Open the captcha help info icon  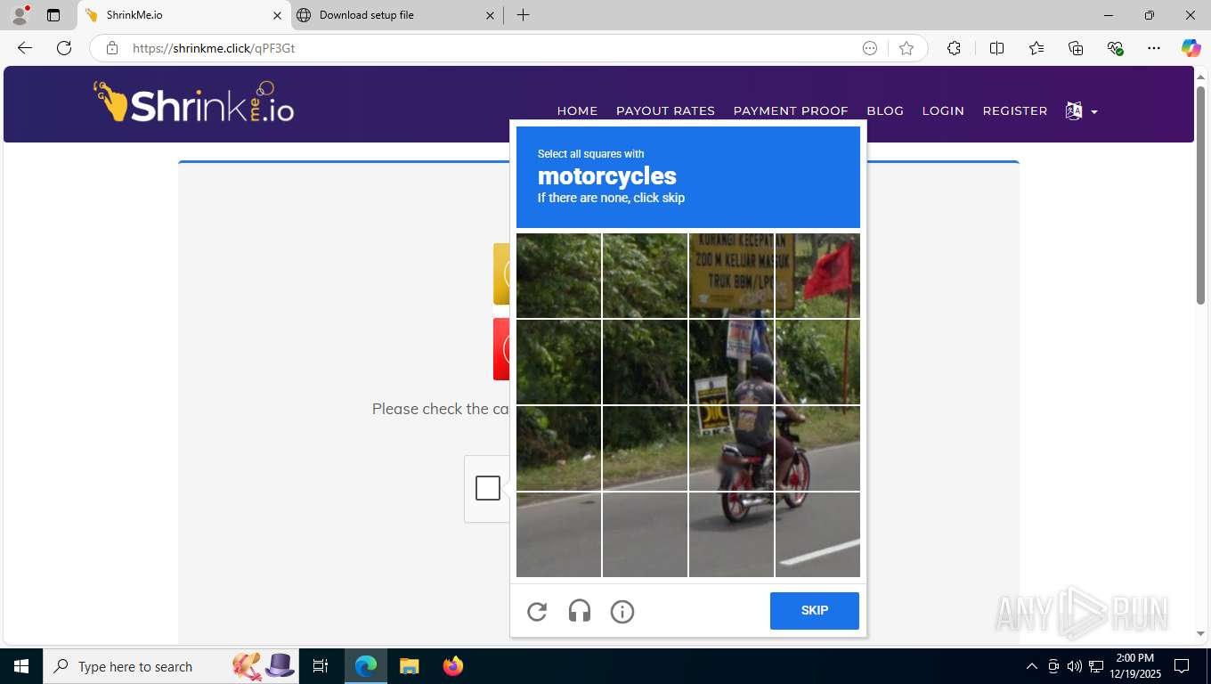tap(622, 612)
